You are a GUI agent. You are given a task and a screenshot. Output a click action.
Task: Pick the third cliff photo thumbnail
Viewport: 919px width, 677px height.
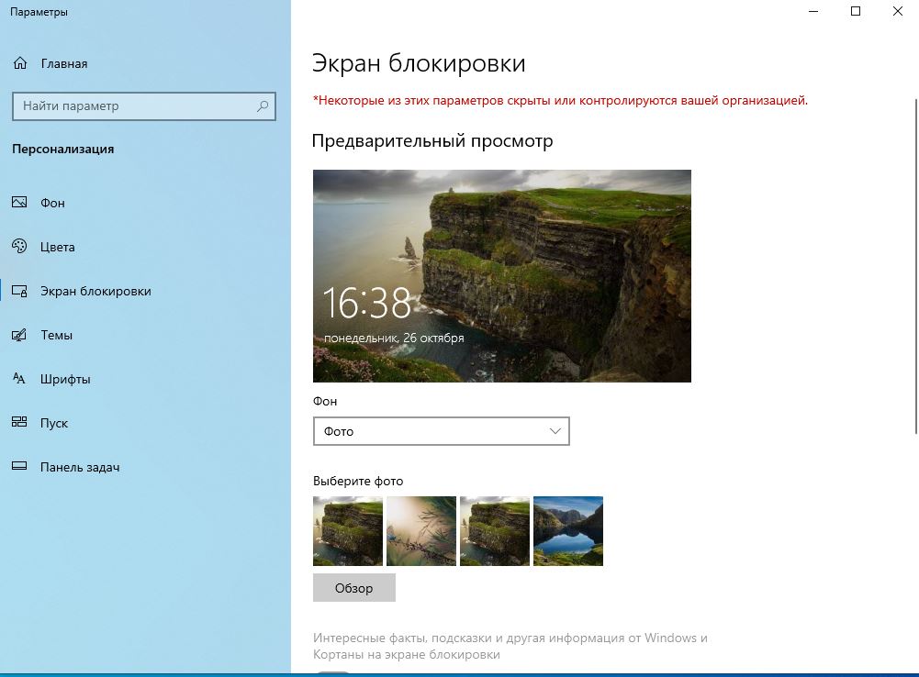tap(495, 530)
